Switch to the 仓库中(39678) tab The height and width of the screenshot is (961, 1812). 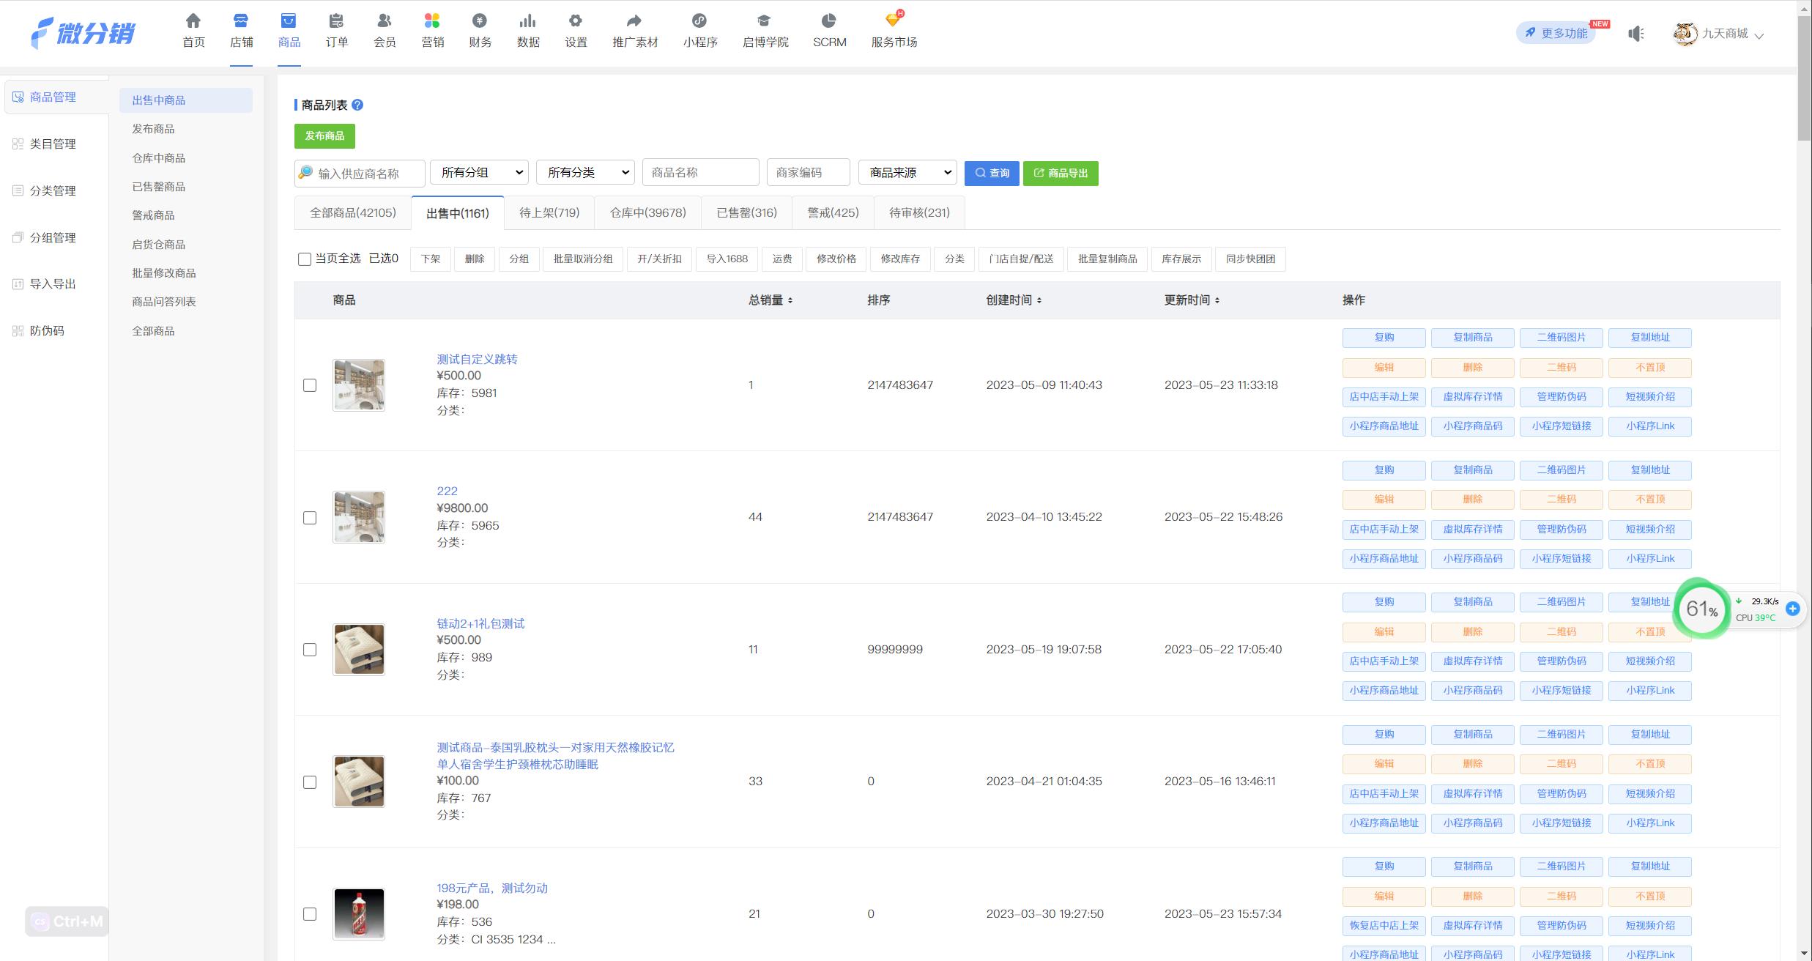[x=647, y=213]
